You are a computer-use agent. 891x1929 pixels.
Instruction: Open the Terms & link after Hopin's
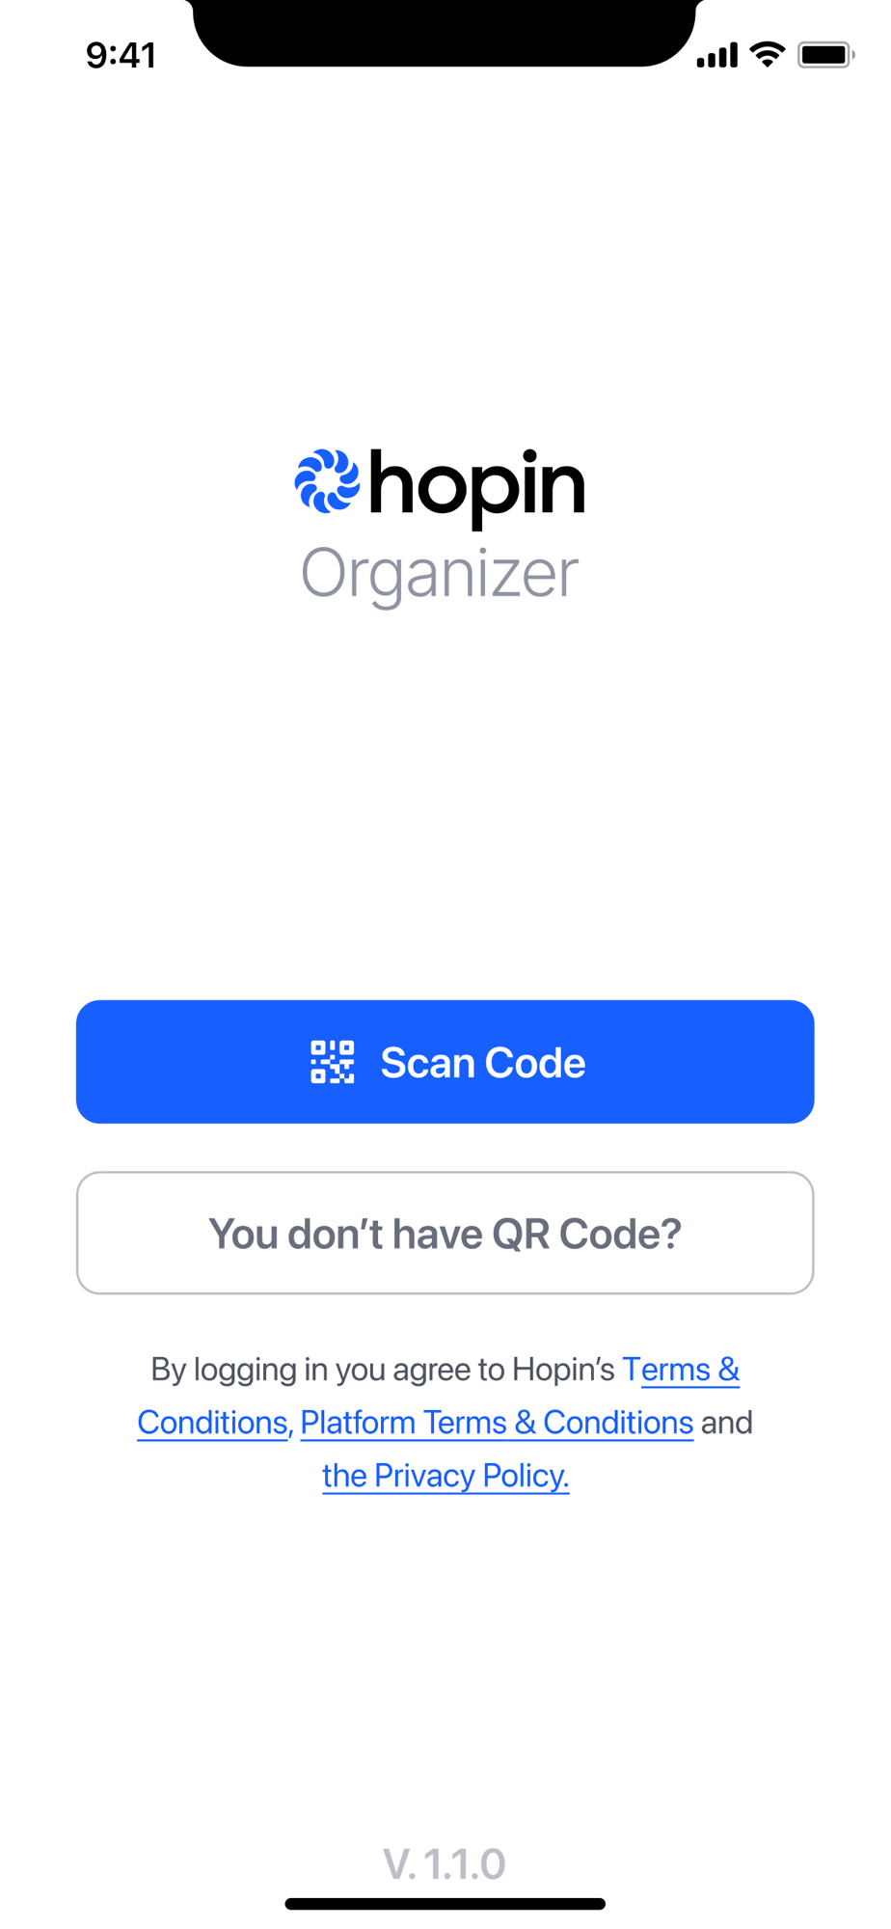[x=681, y=1369]
